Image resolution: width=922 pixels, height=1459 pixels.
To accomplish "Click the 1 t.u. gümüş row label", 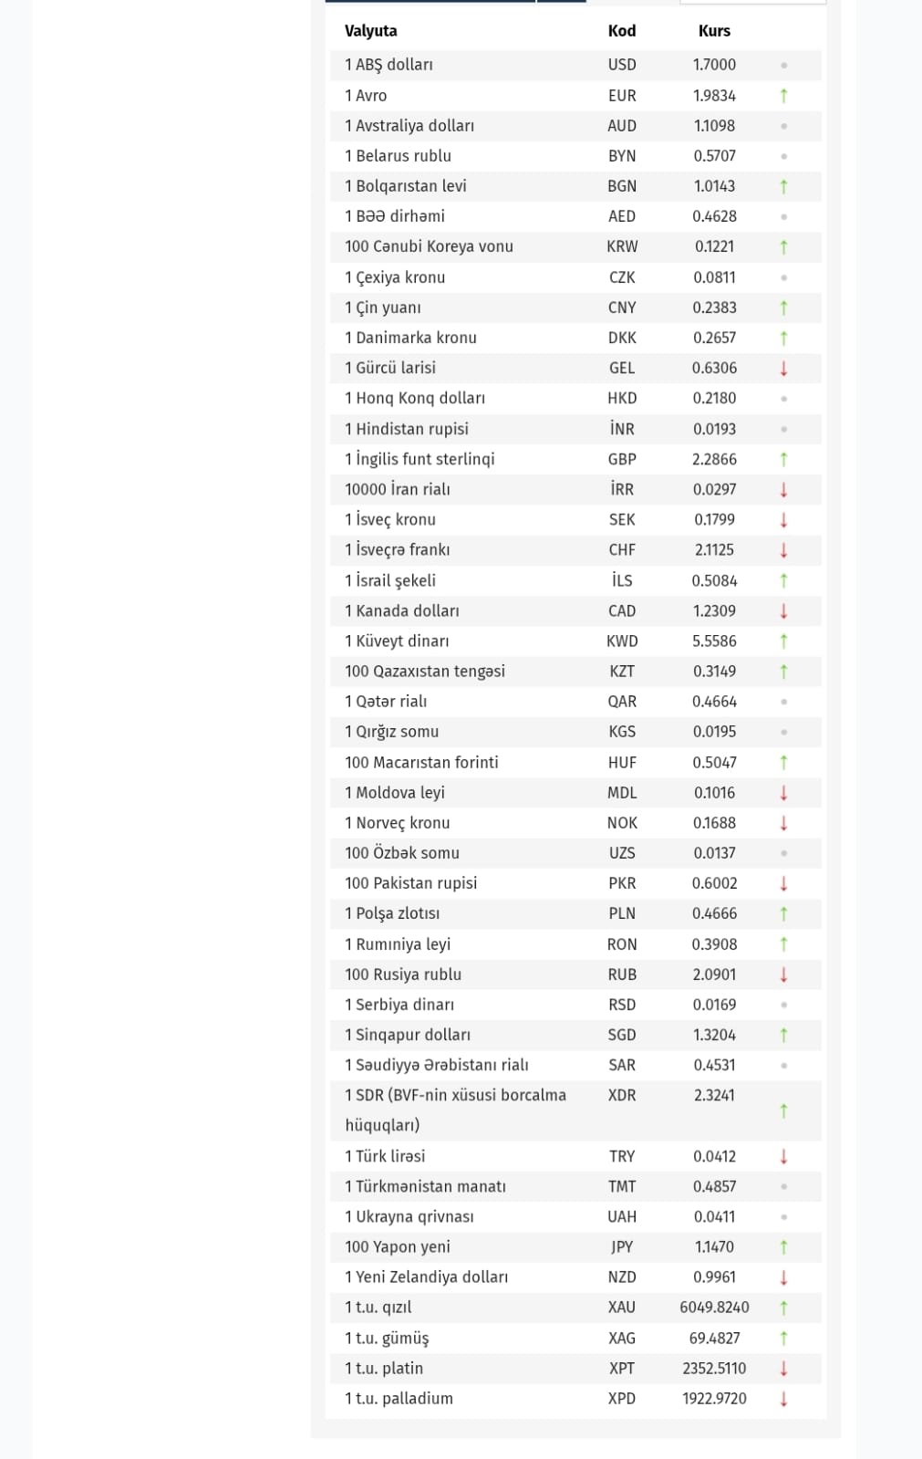I will pyautogui.click(x=387, y=1339).
